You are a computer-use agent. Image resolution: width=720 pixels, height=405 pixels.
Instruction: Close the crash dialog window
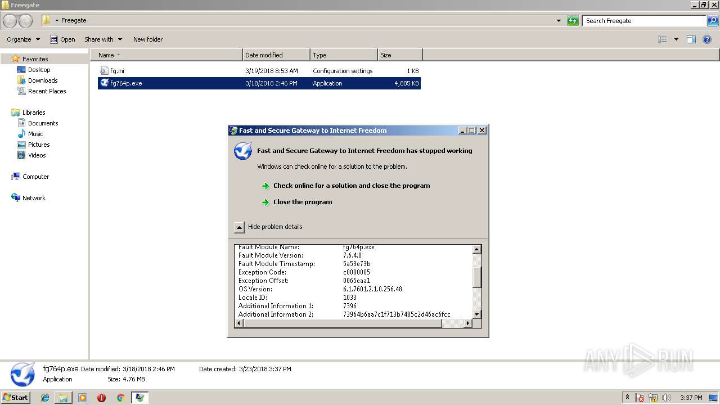click(x=482, y=130)
